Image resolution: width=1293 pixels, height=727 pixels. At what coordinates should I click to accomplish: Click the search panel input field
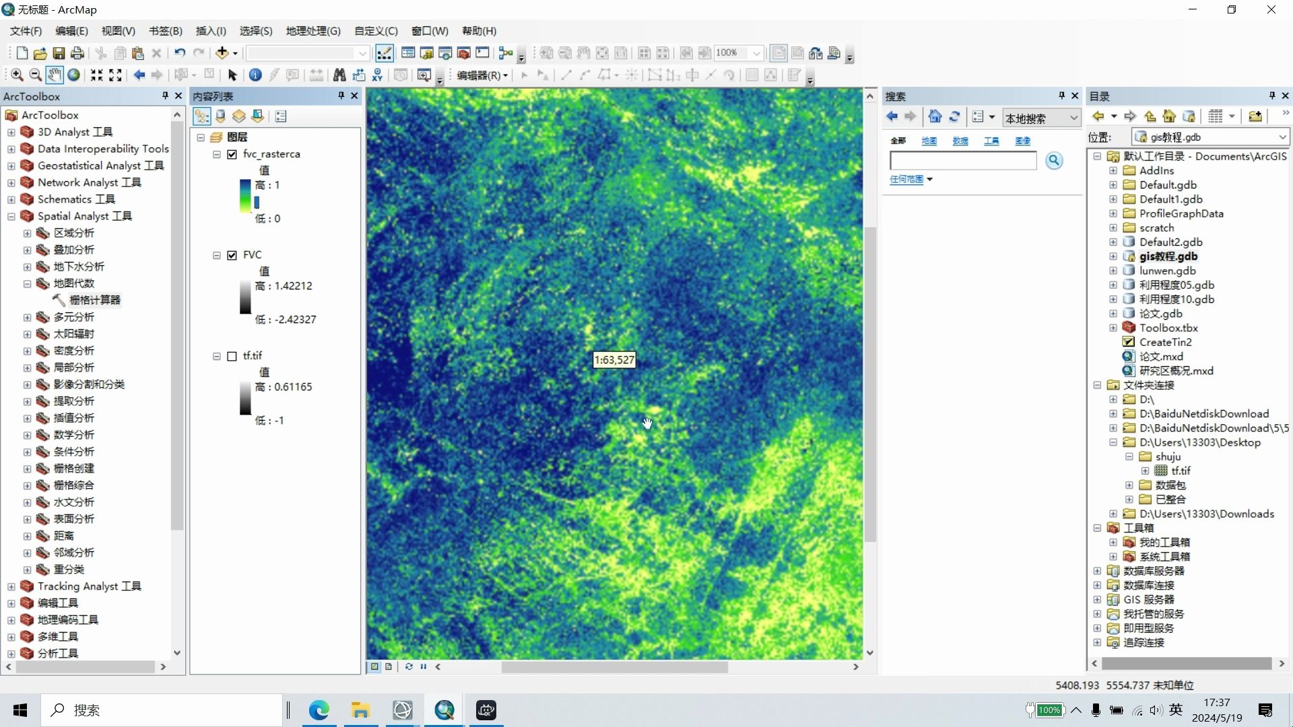pyautogui.click(x=963, y=160)
